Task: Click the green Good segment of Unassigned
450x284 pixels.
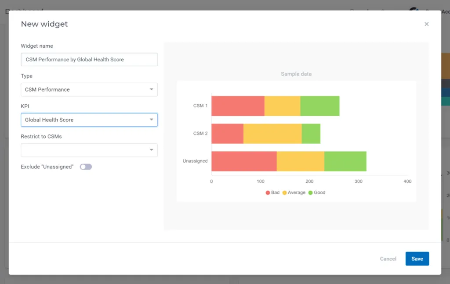Action: pyautogui.click(x=345, y=161)
